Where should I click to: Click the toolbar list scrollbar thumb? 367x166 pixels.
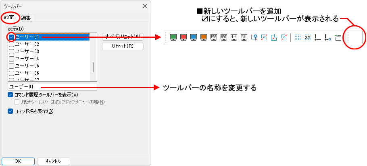point(93,68)
